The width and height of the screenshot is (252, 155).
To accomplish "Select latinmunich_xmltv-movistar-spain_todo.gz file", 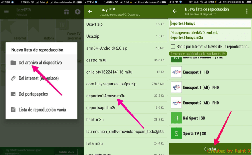I will point(125,132).
